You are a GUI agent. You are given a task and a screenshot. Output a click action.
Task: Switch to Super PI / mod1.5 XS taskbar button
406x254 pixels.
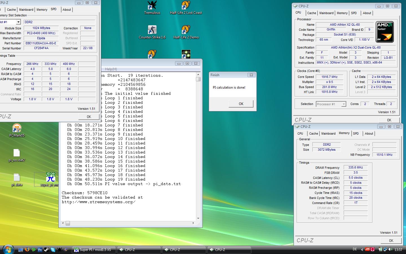point(94,250)
